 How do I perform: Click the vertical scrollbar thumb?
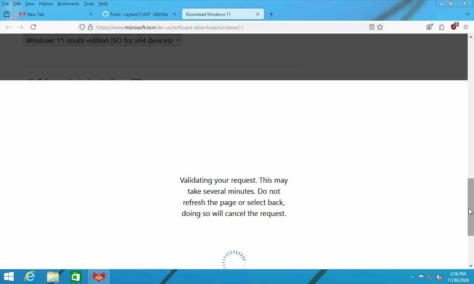pyautogui.click(x=471, y=207)
